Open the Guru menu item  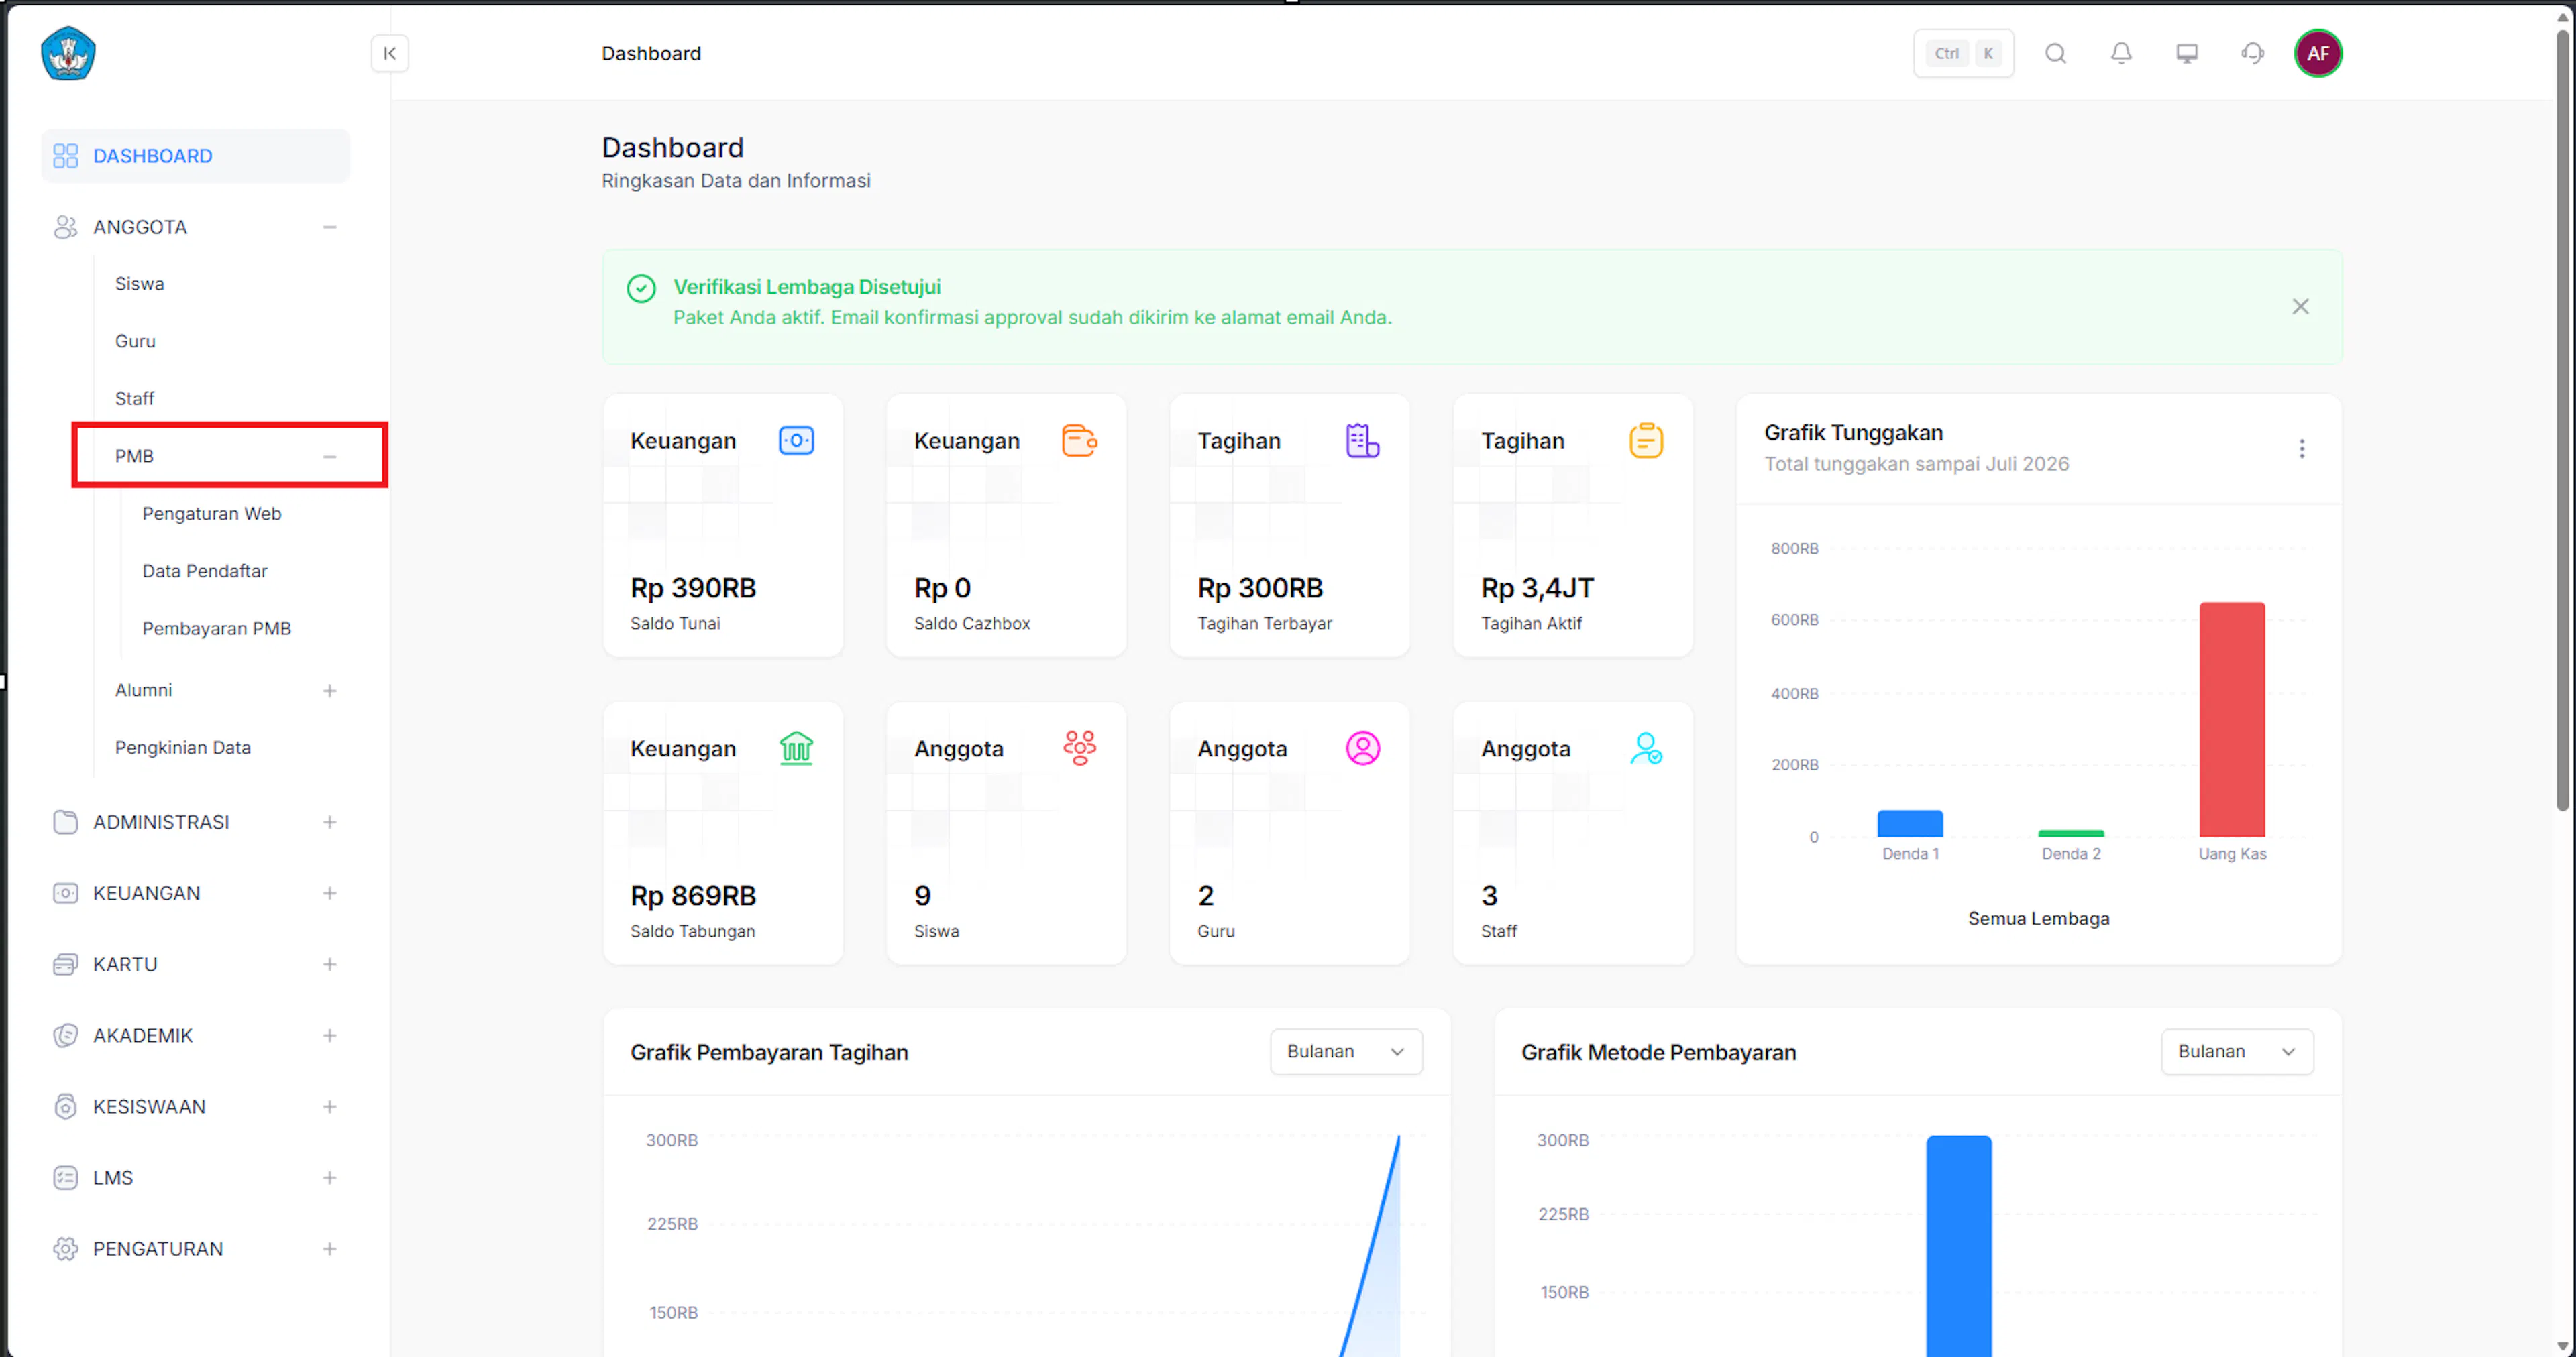[x=135, y=341]
